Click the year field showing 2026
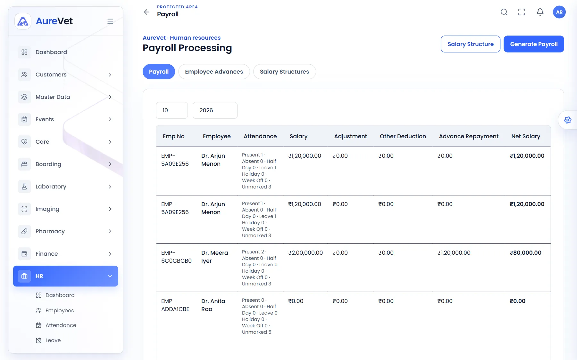577x360 pixels. pos(215,110)
